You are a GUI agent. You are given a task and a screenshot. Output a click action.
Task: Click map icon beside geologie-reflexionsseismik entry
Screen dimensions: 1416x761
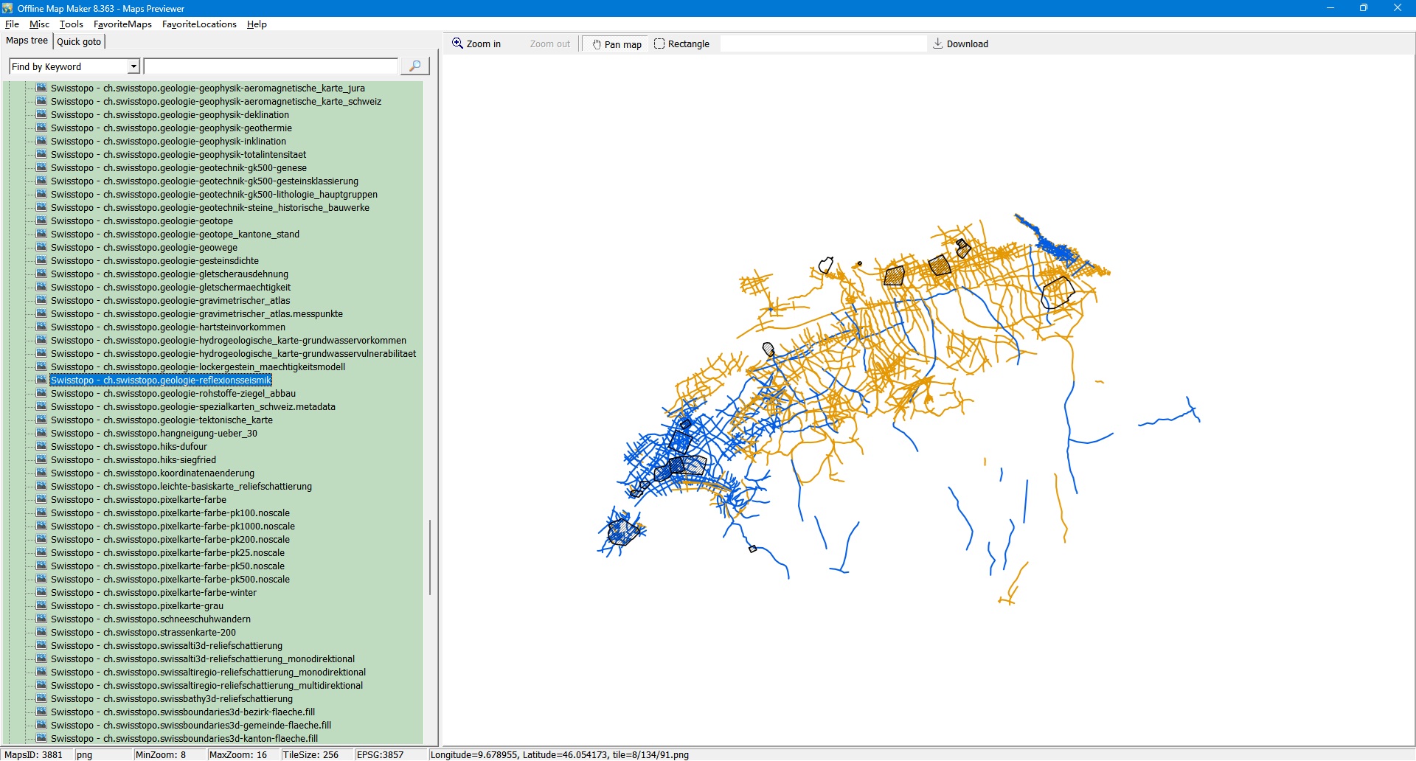[x=42, y=380]
